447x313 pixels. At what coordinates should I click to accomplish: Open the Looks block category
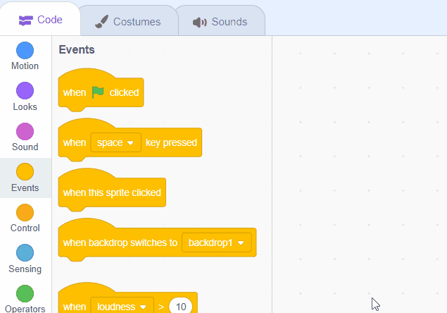25,91
